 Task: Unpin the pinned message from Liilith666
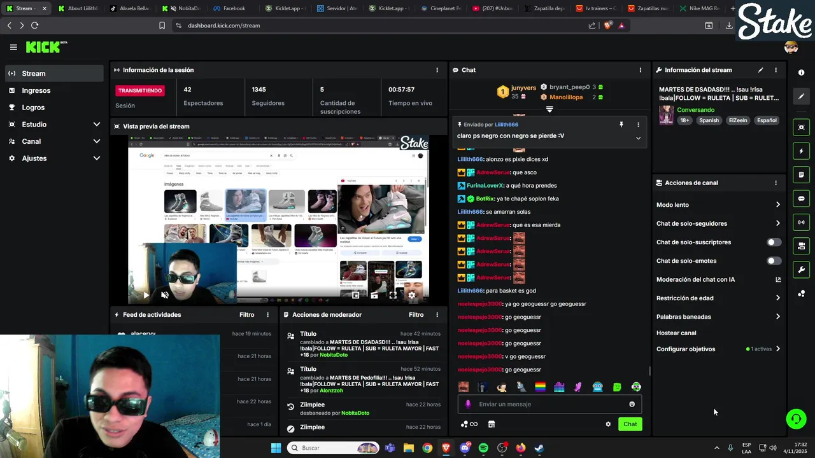click(621, 125)
